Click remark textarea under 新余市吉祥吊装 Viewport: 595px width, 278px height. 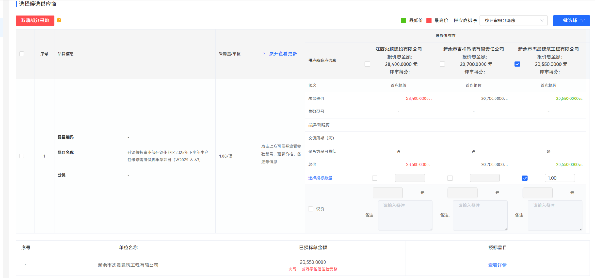[480, 216]
